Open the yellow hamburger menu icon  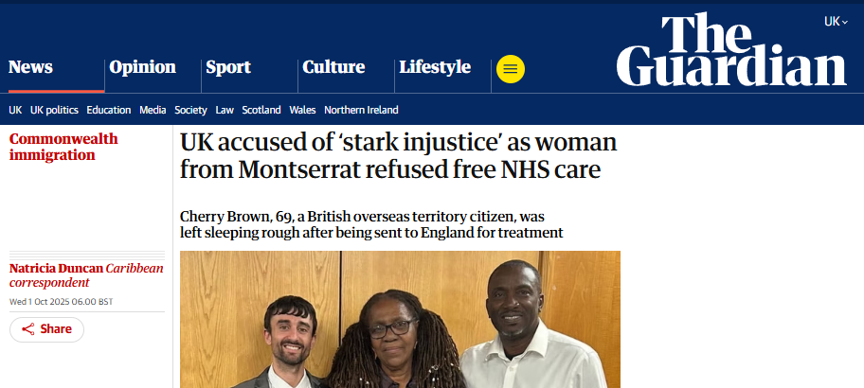point(510,68)
